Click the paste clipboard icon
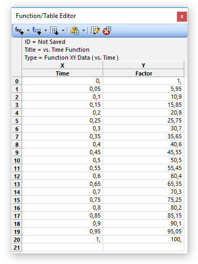The image size is (198, 264). tap(75, 31)
